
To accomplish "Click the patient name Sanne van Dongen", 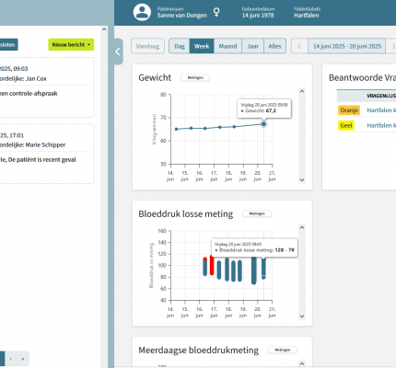I will point(182,16).
